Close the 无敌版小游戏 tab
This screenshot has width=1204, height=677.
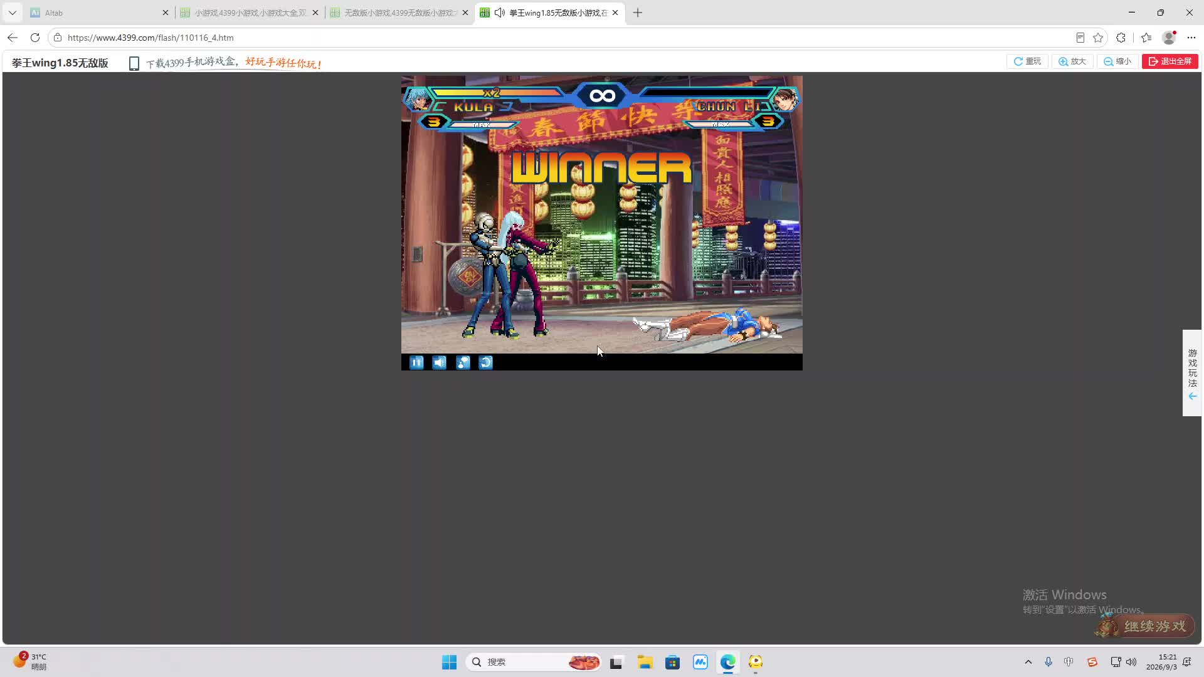point(465,13)
